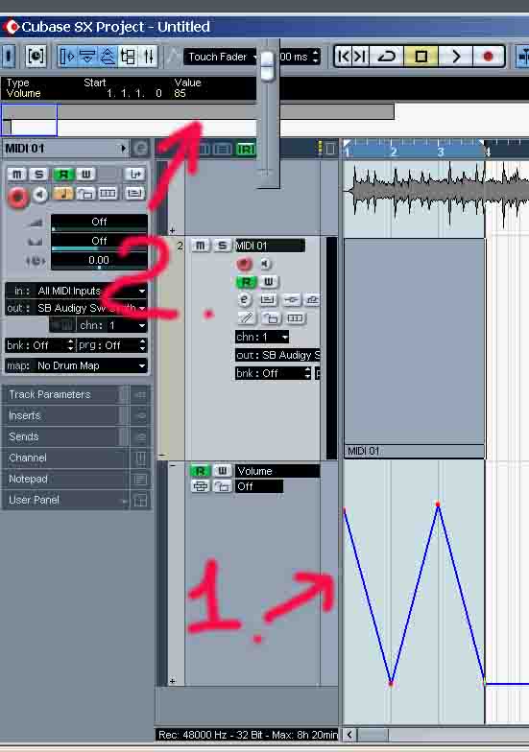529x752 pixels.
Task: Toggle Record Enable in the inspector
Action: (x=18, y=196)
